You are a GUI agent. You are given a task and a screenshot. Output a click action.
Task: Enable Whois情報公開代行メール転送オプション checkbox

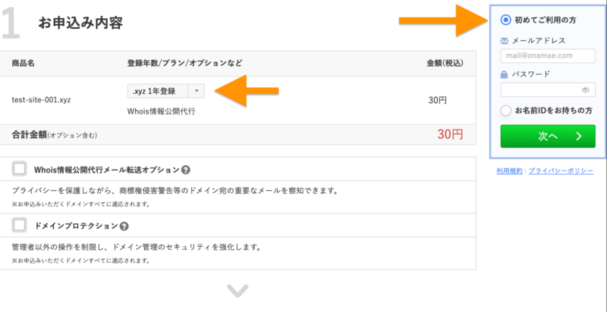(x=20, y=169)
